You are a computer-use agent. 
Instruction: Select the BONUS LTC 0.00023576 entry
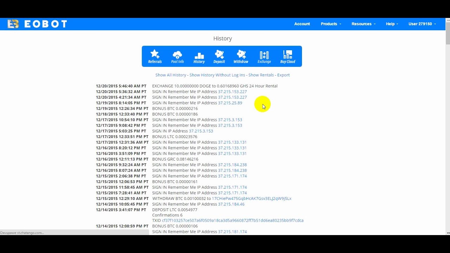point(175,137)
